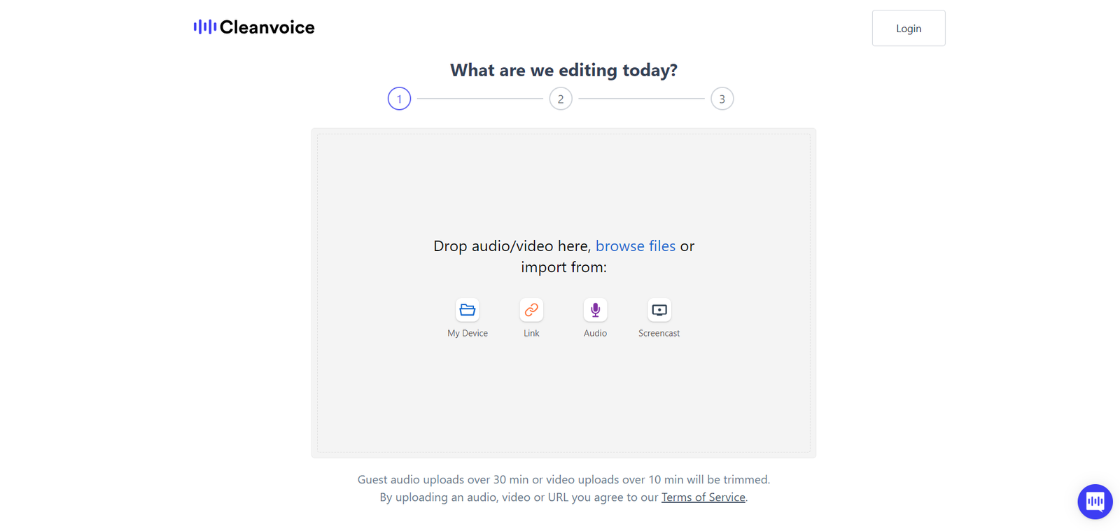Choose the Audio microphone recording icon
Screen dimensions: 1120x531
[595, 310]
